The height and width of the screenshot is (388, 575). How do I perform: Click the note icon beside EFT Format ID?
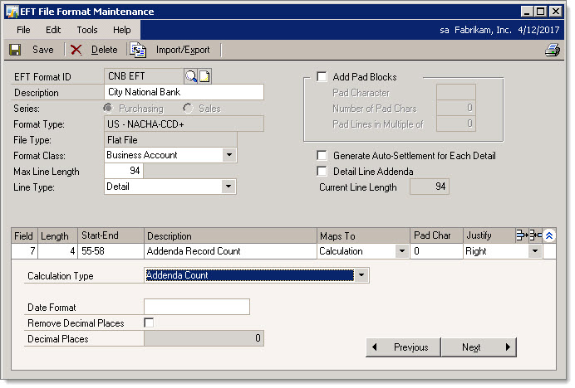(x=204, y=76)
